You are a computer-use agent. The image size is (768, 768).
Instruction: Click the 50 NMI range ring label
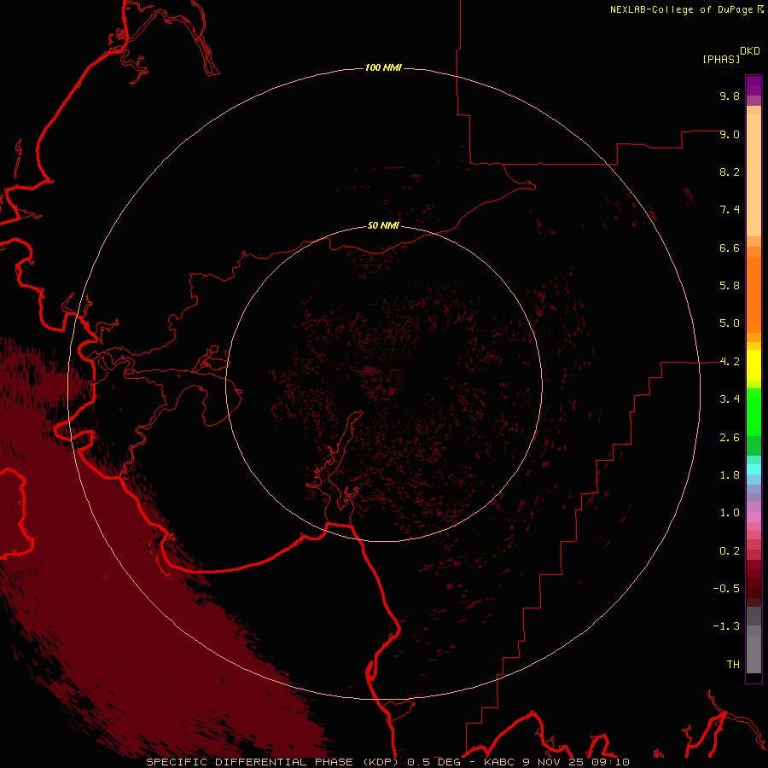pyautogui.click(x=383, y=225)
